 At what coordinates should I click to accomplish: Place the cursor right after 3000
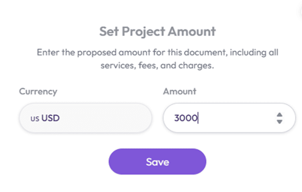tap(198, 118)
